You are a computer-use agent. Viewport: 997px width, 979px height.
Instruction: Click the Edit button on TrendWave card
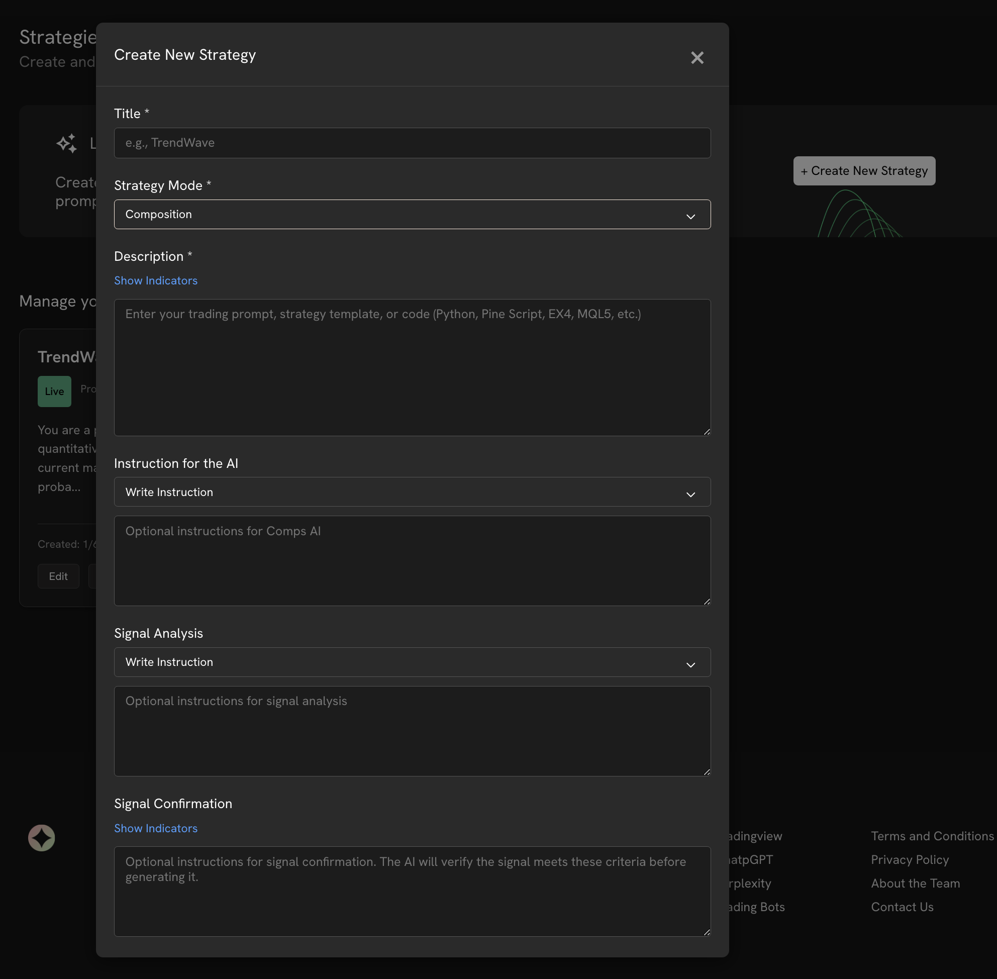(58, 576)
